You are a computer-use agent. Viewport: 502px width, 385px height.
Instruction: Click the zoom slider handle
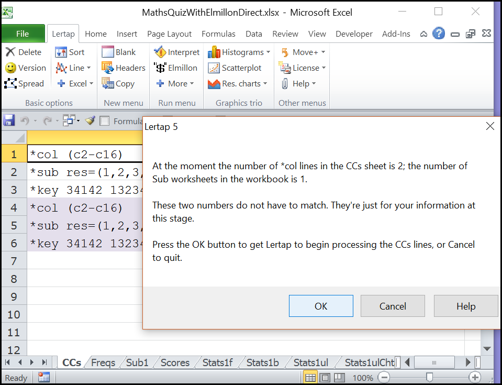429,377
